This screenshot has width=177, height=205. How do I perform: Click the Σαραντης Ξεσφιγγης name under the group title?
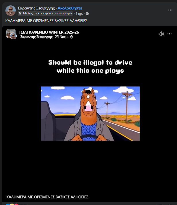click(x=36, y=37)
